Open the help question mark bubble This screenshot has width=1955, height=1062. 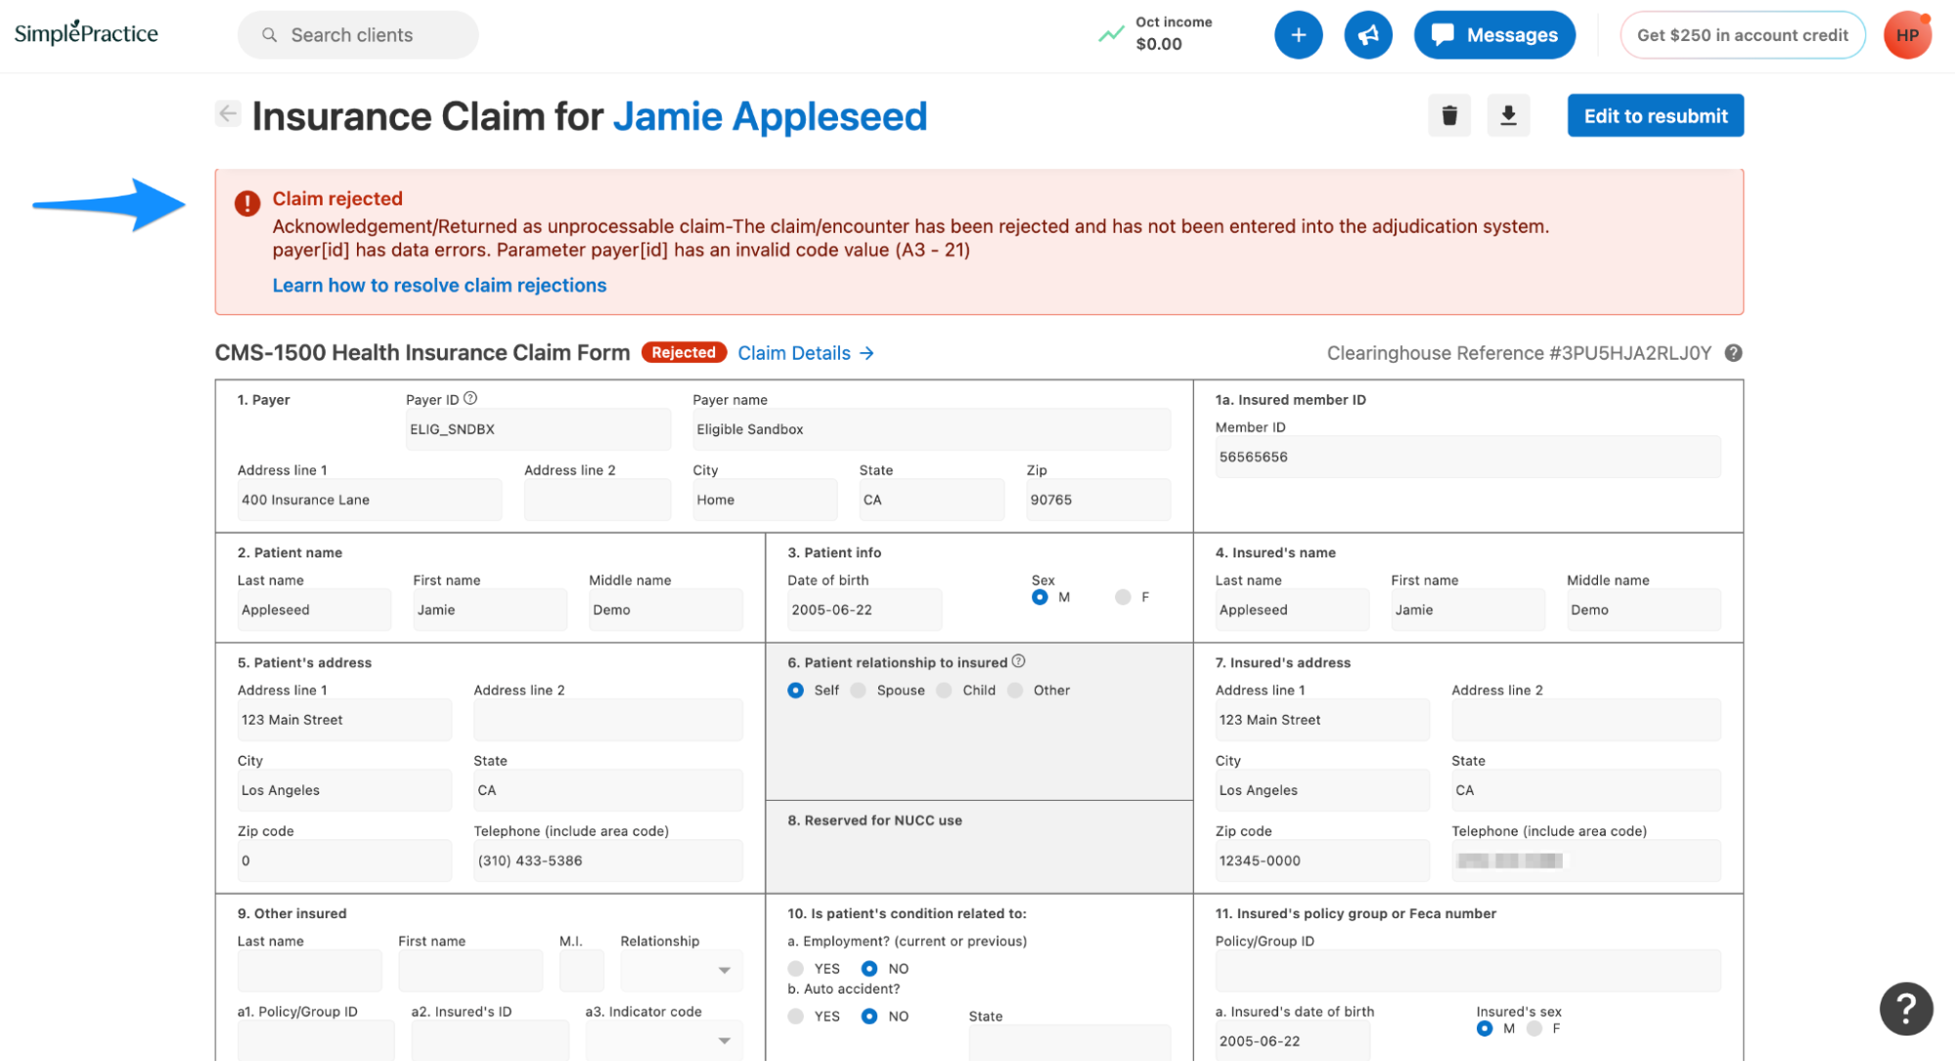click(1905, 1007)
